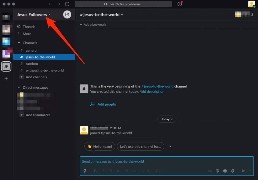Attach a file with the paperclip icon
This screenshot has height=180, width=258.
[233, 171]
